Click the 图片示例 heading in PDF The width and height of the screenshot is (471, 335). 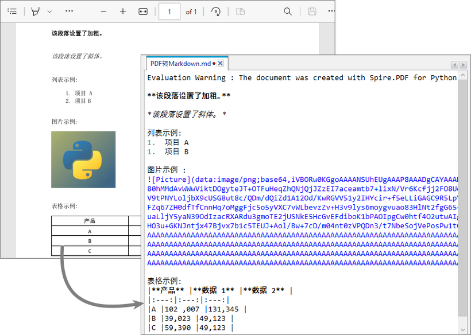coord(64,122)
